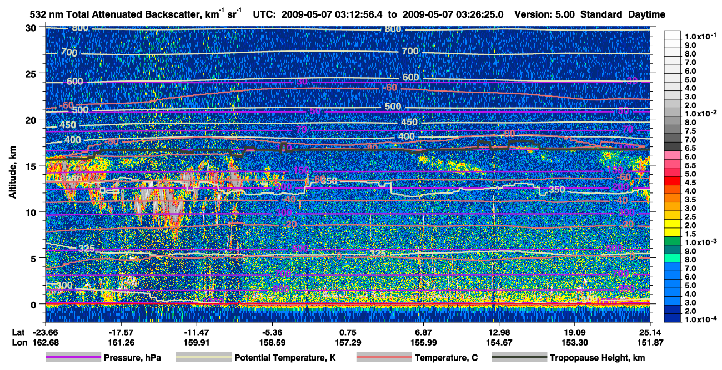This screenshot has height=370, width=722.
Task: Click the longitude value '154.67'
Action: coord(499,343)
